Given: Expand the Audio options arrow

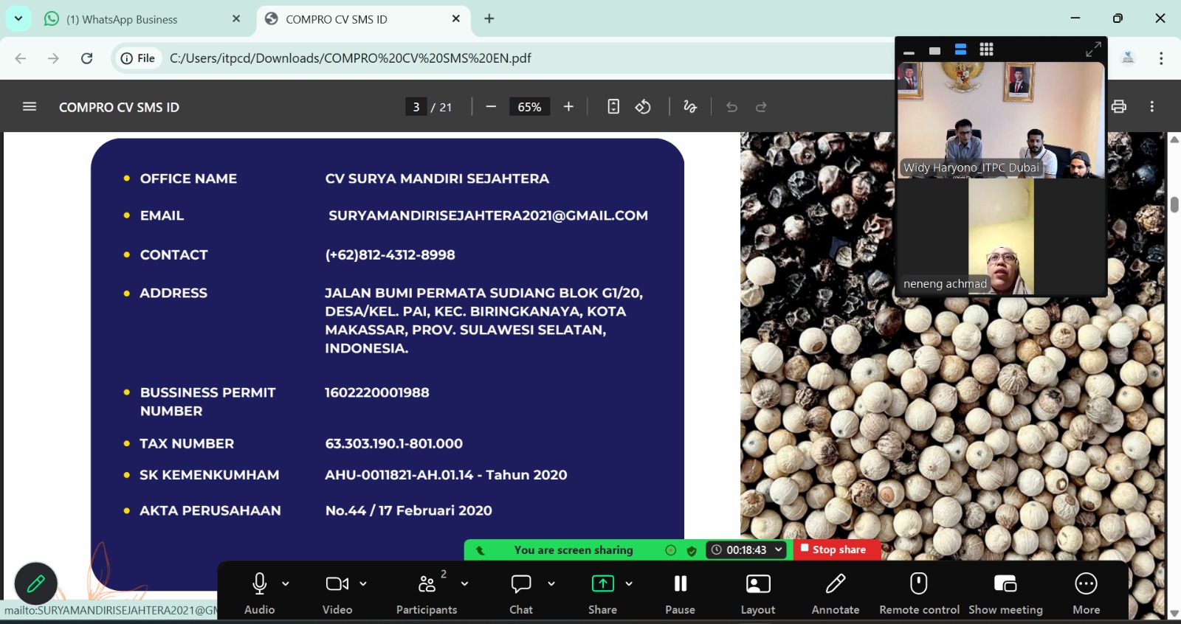Looking at the screenshot, I should click(286, 583).
